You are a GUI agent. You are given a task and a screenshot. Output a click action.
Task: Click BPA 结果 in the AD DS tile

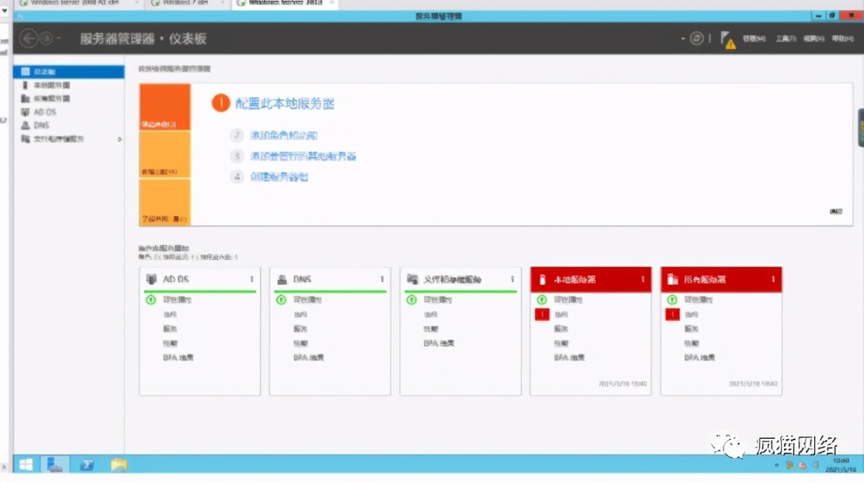coord(178,357)
